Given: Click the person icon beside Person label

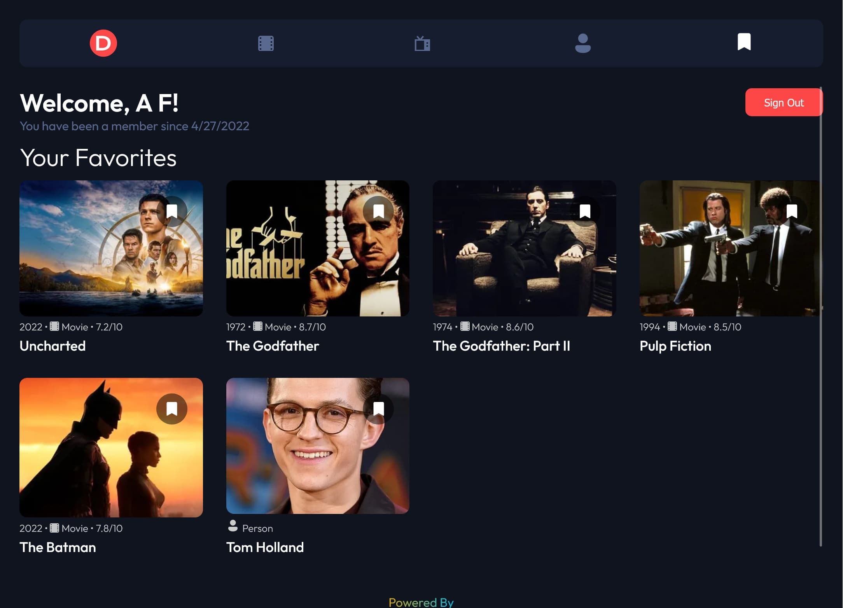Looking at the screenshot, I should pos(233,526).
